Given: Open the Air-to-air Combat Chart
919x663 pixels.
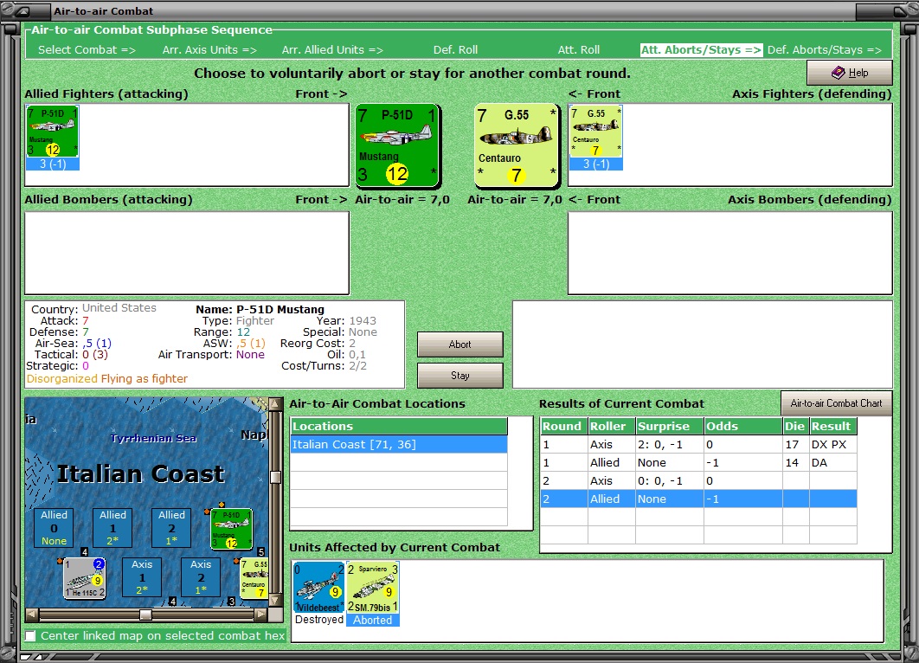Looking at the screenshot, I should (x=837, y=403).
